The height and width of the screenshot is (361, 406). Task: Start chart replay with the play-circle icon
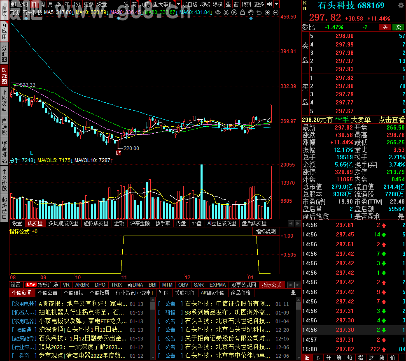[x=234, y=12]
